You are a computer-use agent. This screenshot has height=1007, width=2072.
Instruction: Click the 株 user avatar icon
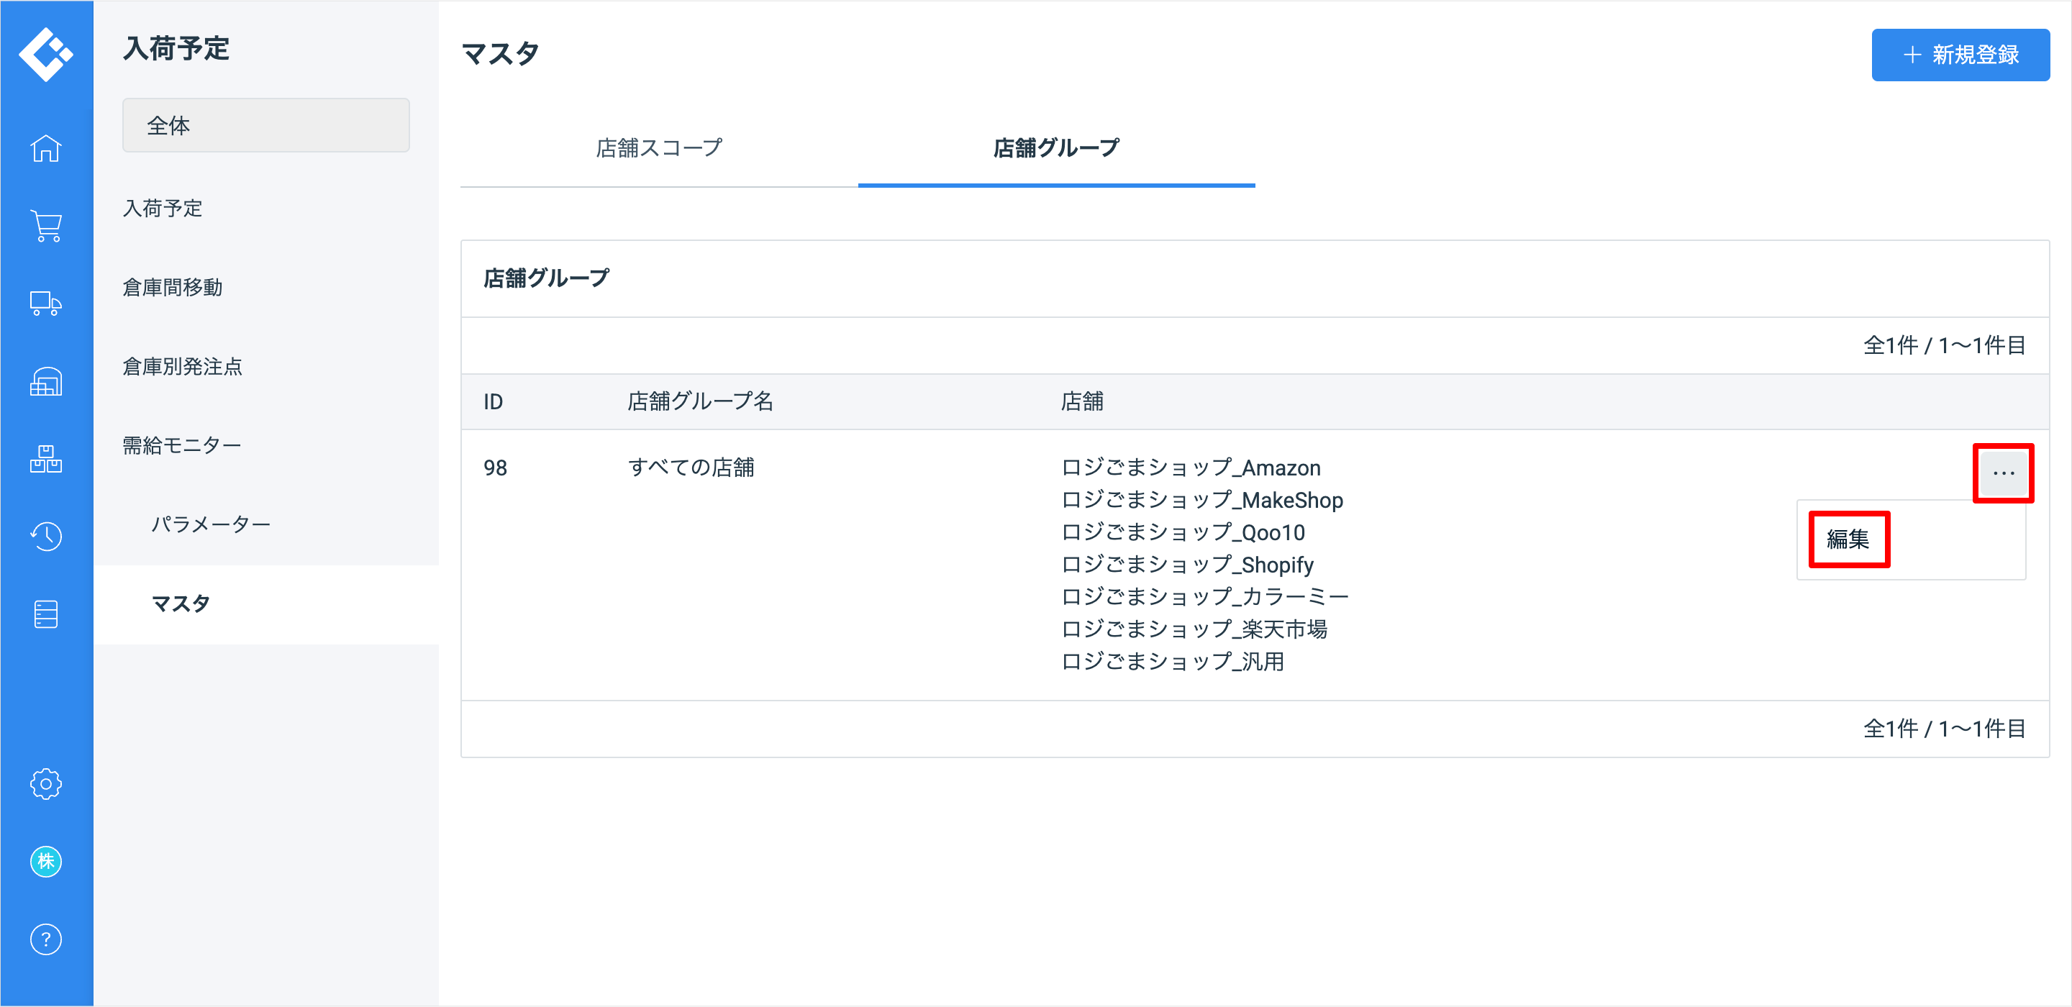click(x=46, y=862)
